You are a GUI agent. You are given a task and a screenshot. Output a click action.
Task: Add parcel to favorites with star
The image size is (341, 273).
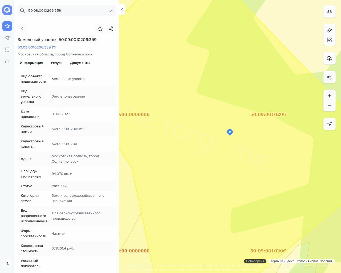click(x=100, y=29)
